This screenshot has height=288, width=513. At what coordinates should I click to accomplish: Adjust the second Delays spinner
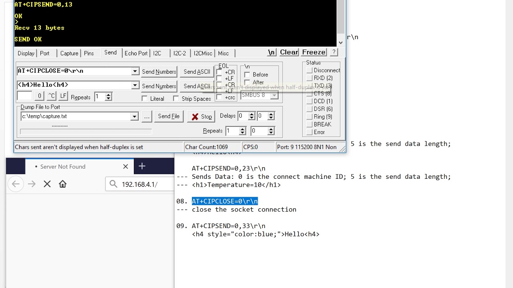point(271,116)
